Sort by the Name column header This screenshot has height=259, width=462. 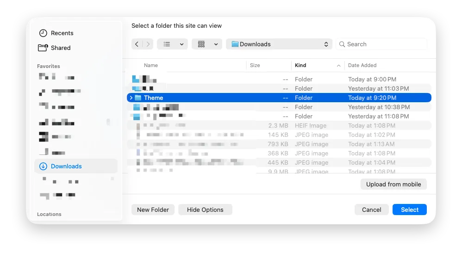(x=151, y=65)
